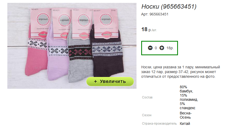Click the price 18 р./шт.
This screenshot has height=133, width=226.
(149, 29)
